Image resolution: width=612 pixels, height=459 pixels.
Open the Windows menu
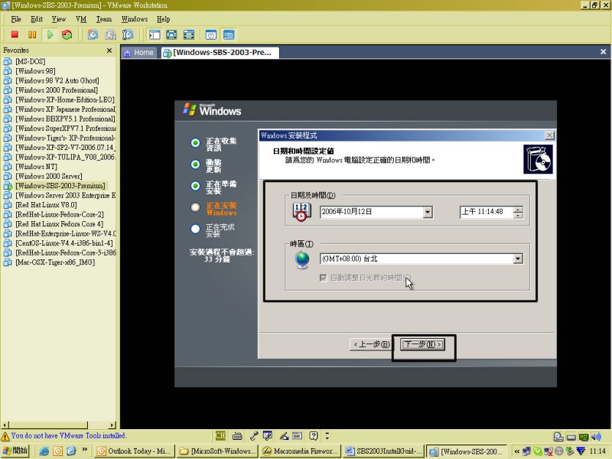tap(135, 18)
